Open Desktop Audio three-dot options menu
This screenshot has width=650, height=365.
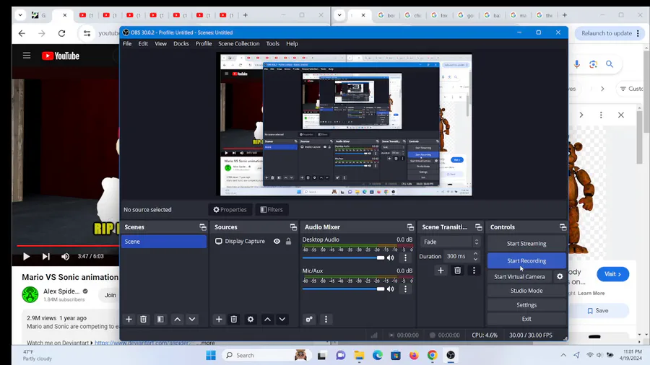pos(405,258)
